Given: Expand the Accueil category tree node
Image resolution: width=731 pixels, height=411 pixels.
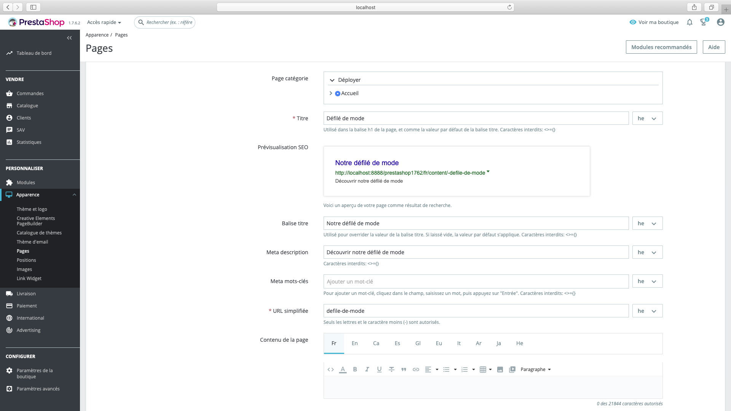Looking at the screenshot, I should (331, 93).
